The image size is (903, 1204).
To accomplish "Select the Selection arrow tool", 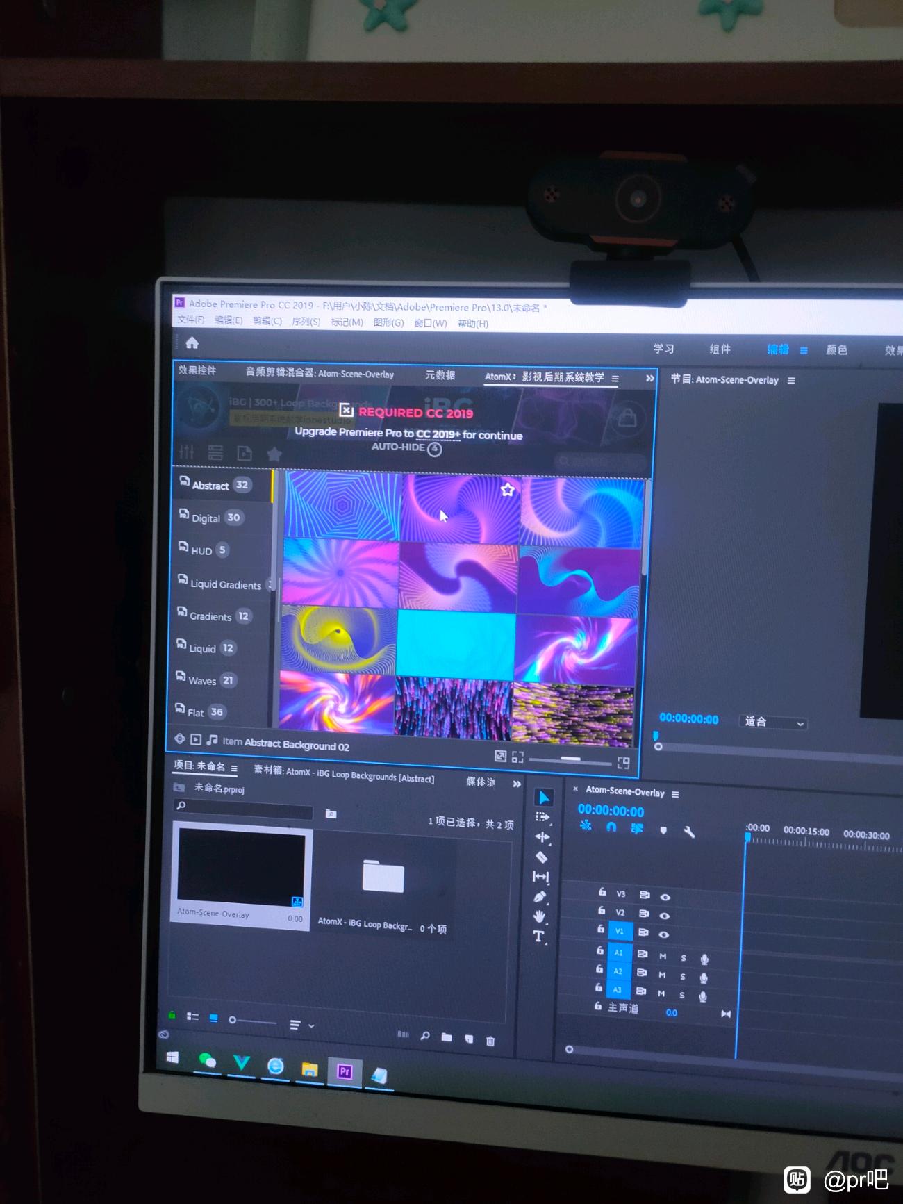I will tap(544, 798).
